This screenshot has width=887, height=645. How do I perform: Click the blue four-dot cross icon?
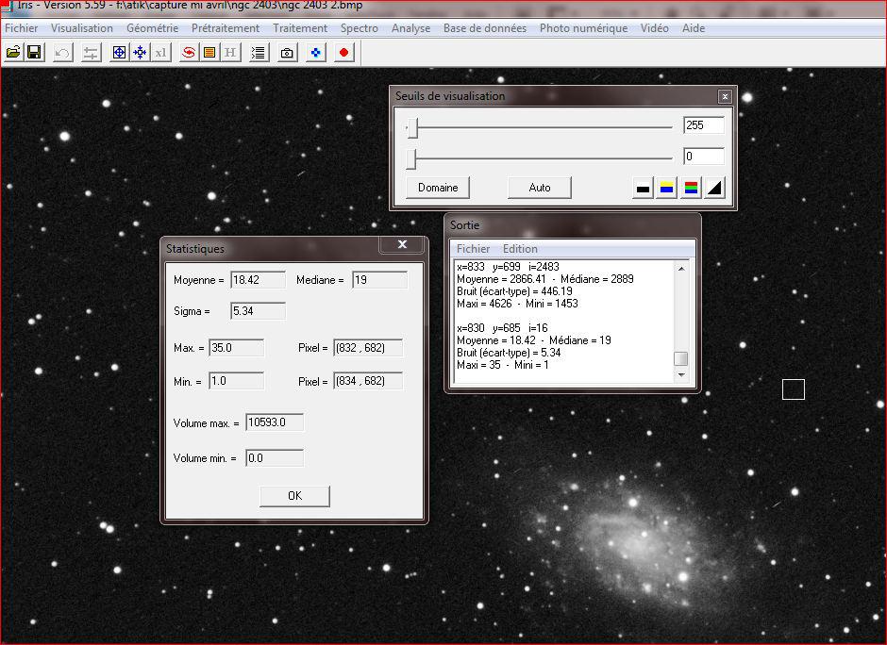point(316,53)
